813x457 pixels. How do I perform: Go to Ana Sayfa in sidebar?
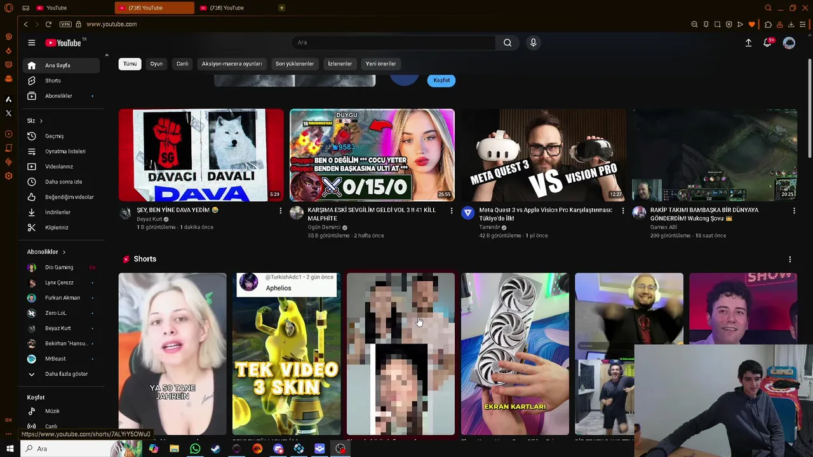61,65
